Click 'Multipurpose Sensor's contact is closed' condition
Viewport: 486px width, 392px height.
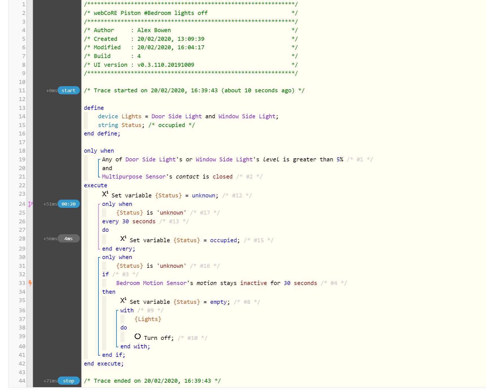point(167,177)
